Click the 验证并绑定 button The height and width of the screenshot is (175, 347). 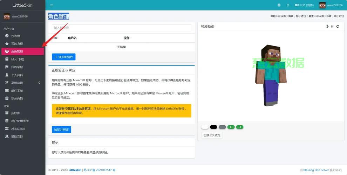point(62,129)
